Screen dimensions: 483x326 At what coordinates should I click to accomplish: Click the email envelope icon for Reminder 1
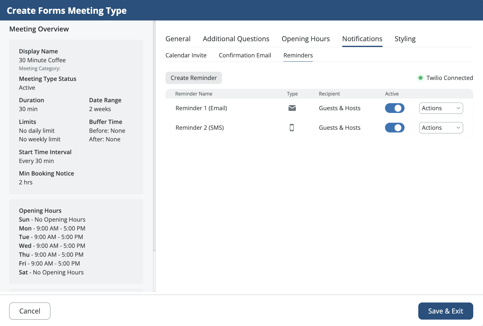[x=292, y=108]
